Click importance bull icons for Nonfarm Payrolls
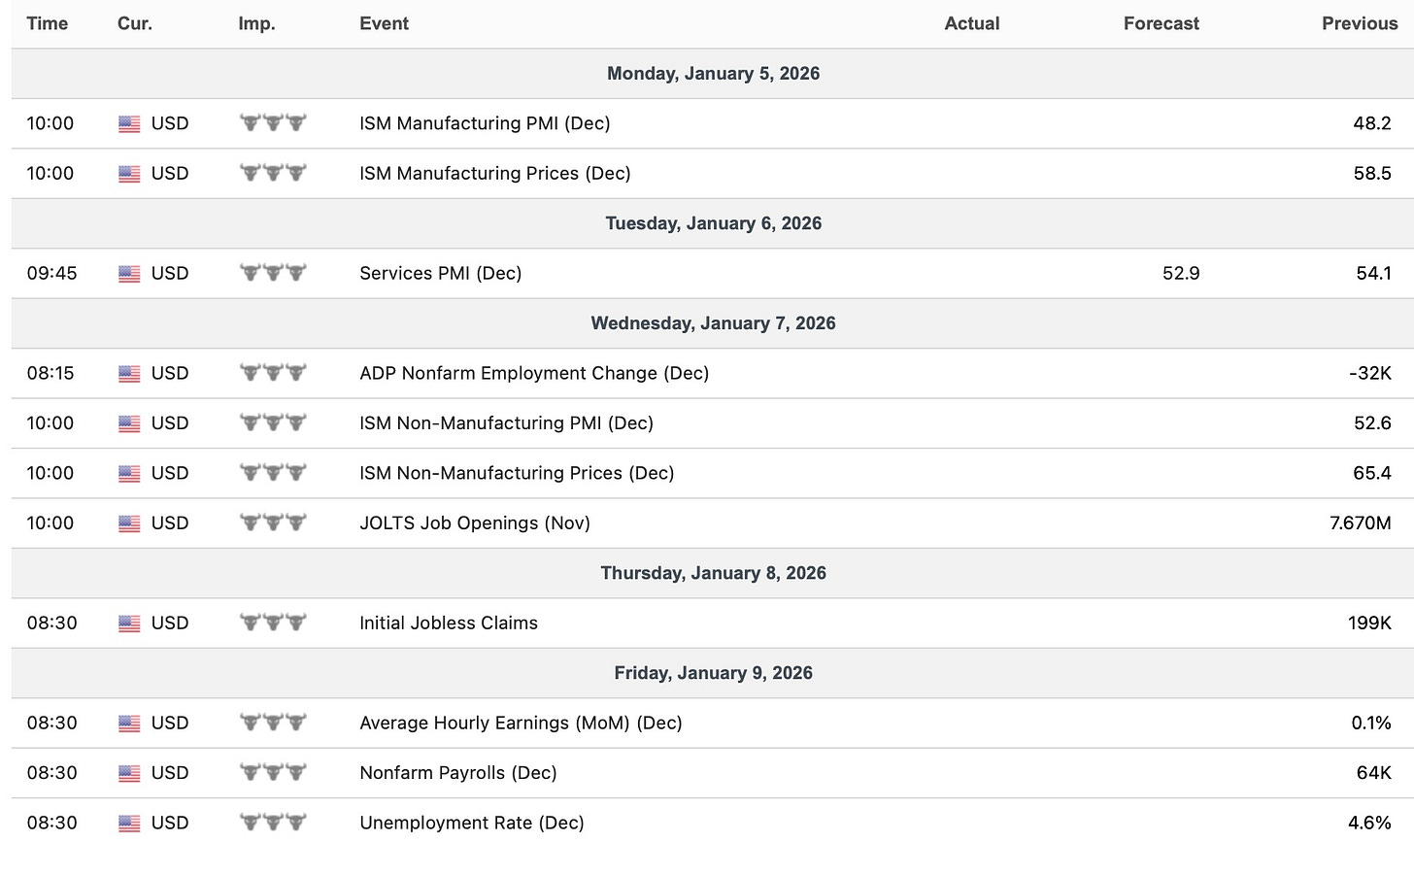This screenshot has height=876, width=1414. [x=273, y=773]
